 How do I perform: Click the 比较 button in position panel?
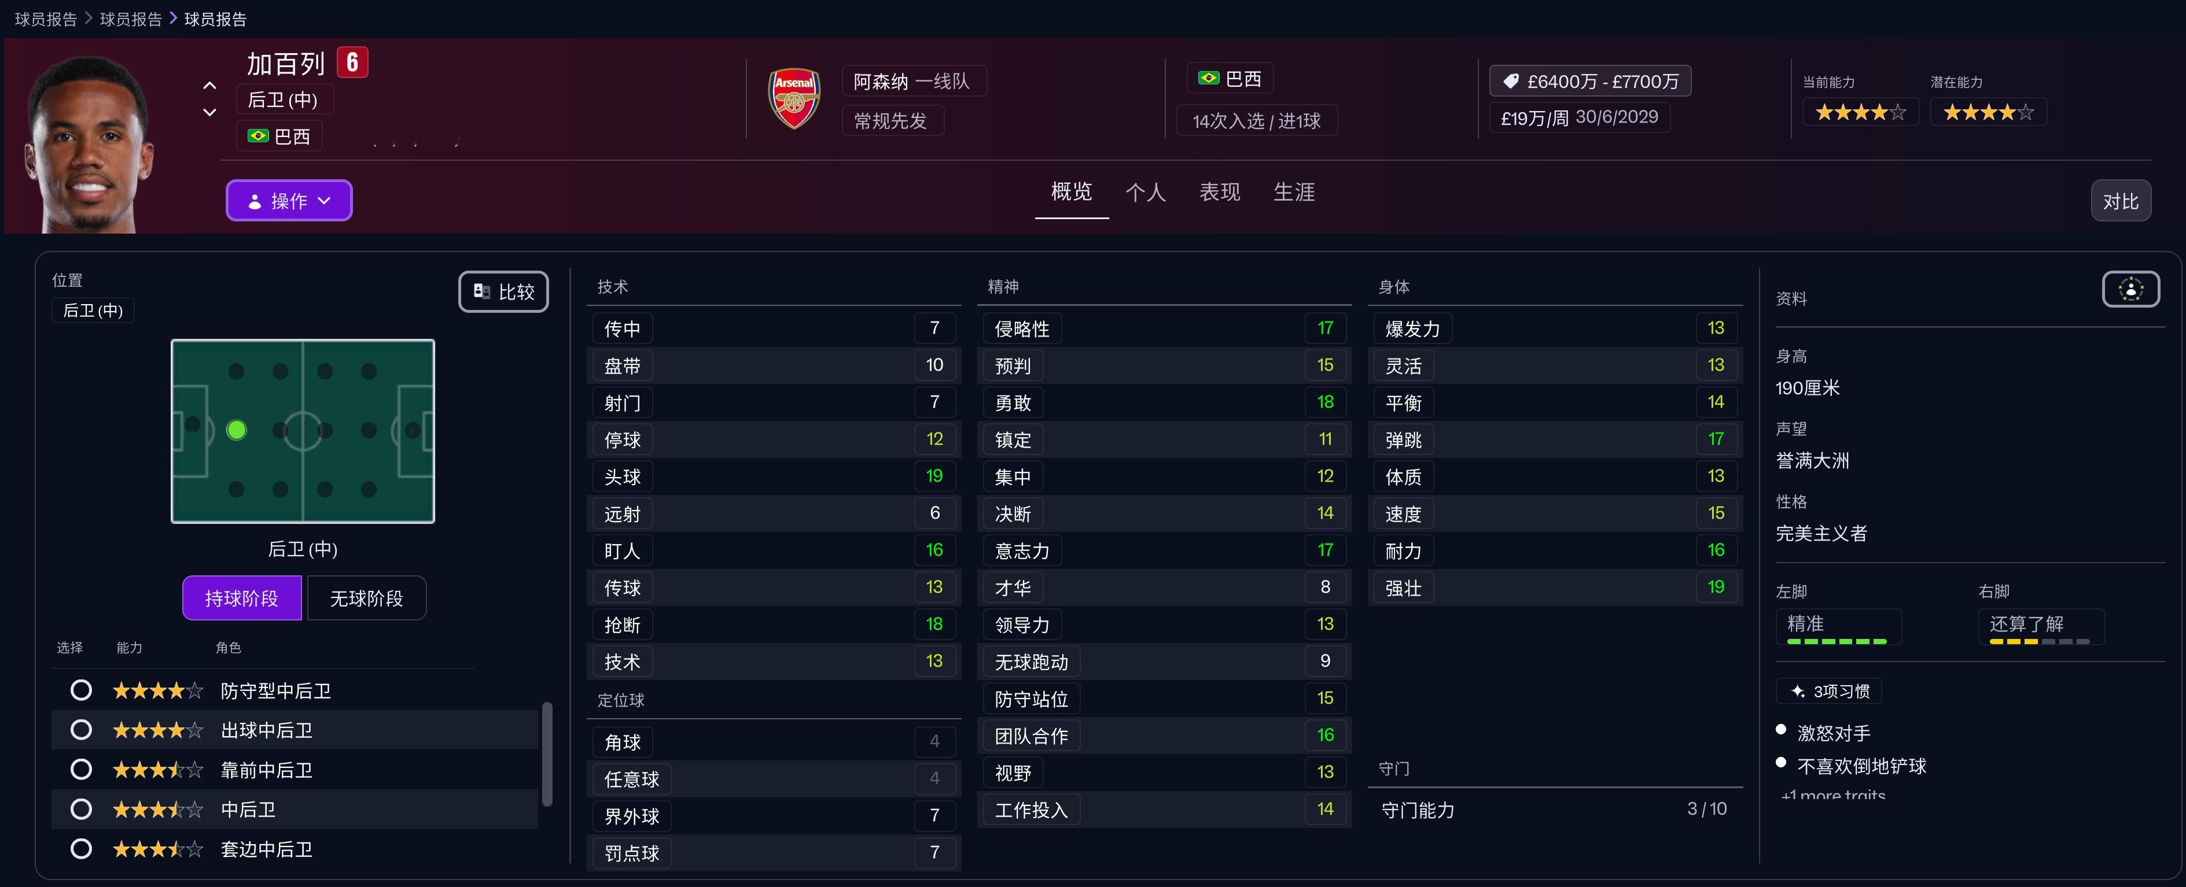click(503, 291)
